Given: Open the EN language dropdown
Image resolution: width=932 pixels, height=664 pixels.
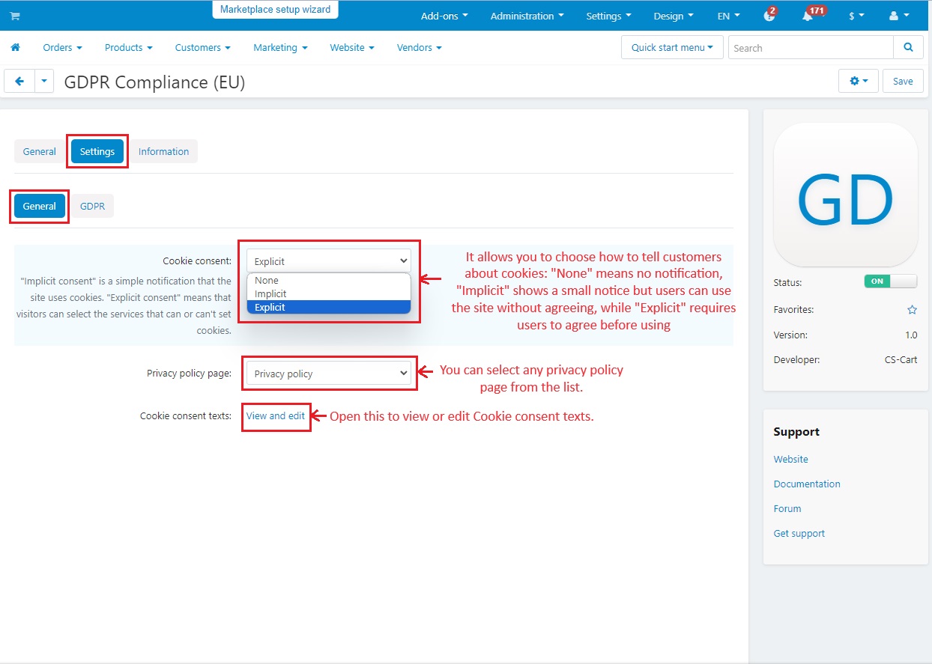Looking at the screenshot, I should [x=728, y=16].
